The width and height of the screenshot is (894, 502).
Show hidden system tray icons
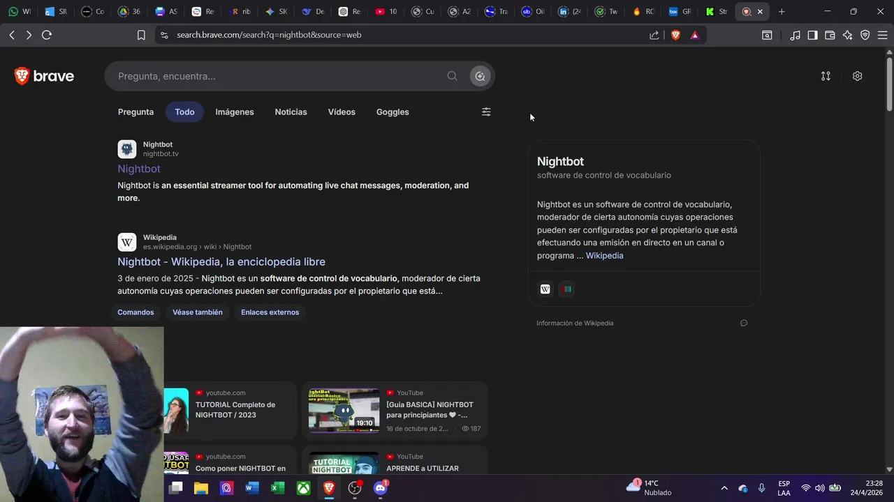pyautogui.click(x=724, y=488)
